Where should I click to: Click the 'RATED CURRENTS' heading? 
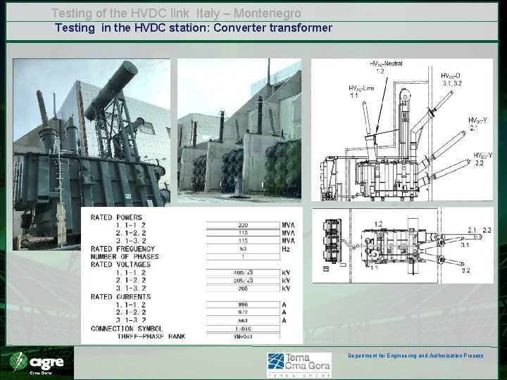pyautogui.click(x=120, y=297)
